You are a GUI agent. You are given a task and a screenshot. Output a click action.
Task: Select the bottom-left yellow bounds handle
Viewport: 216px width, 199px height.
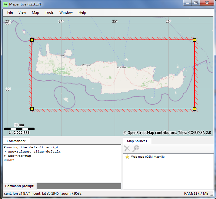(32, 109)
